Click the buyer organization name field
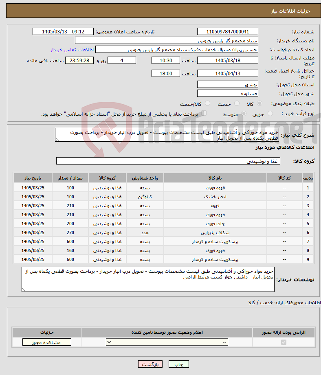The width and height of the screenshot is (321, 375). (167, 41)
